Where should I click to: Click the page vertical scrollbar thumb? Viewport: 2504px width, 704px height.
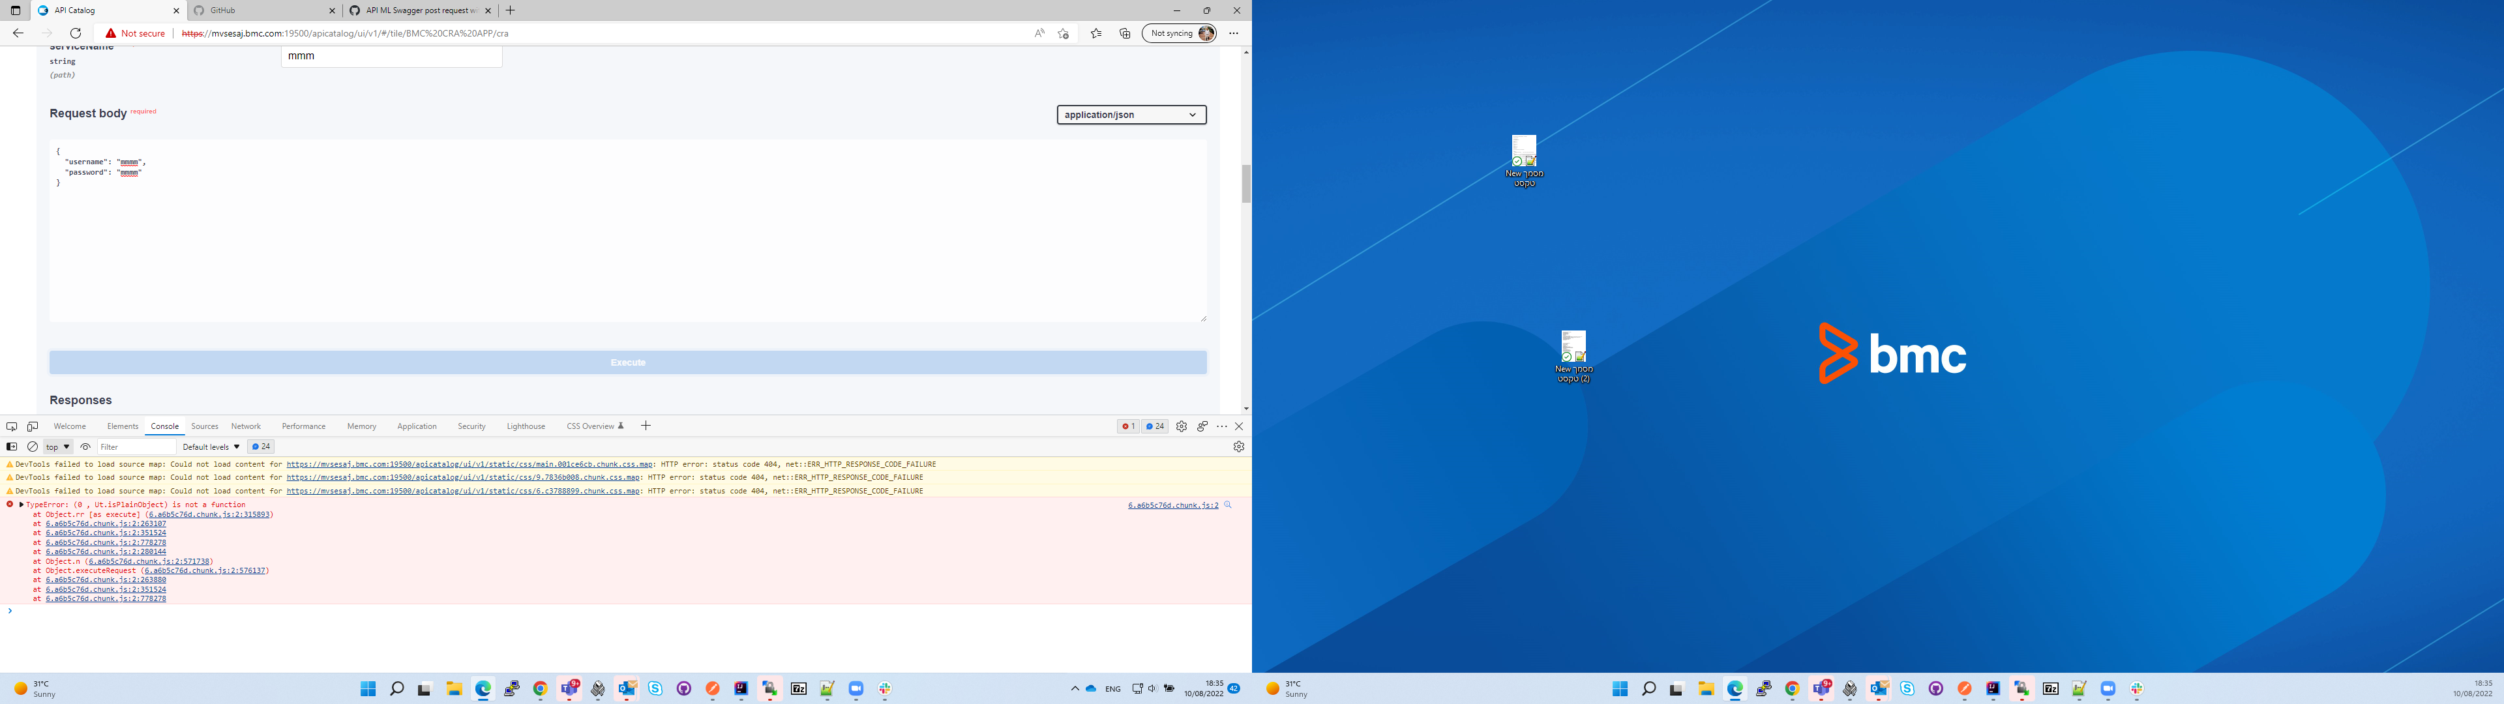1246,183
